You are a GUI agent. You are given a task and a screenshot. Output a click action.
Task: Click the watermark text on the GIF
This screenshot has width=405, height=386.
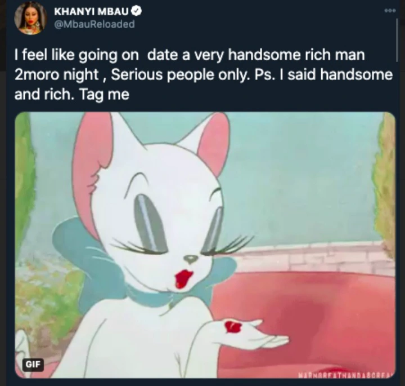tap(346, 375)
